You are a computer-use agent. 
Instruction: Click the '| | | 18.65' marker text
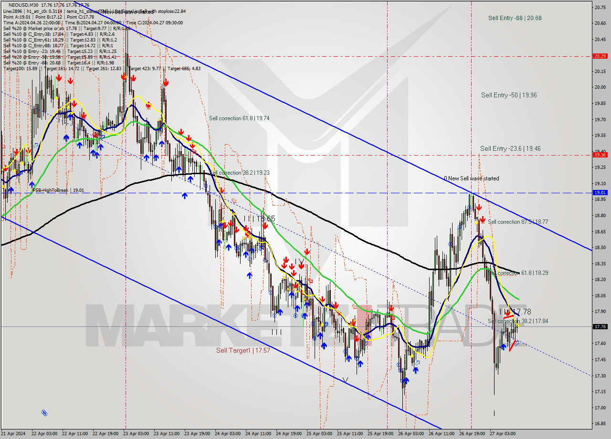259,219
